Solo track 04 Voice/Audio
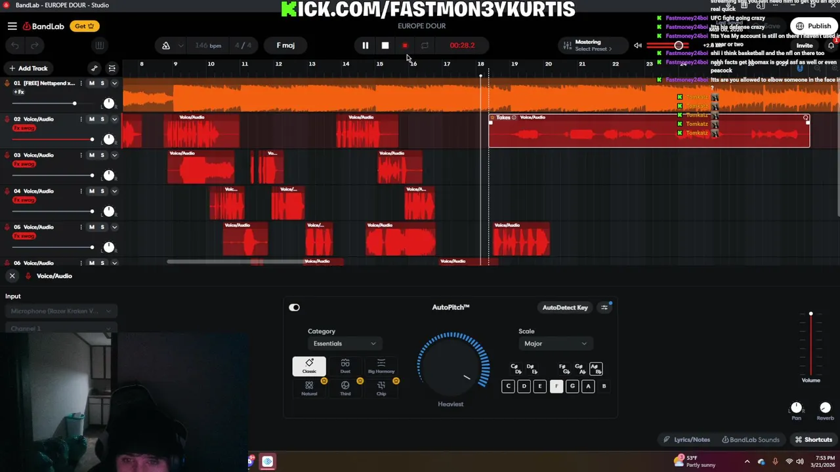 pyautogui.click(x=102, y=191)
